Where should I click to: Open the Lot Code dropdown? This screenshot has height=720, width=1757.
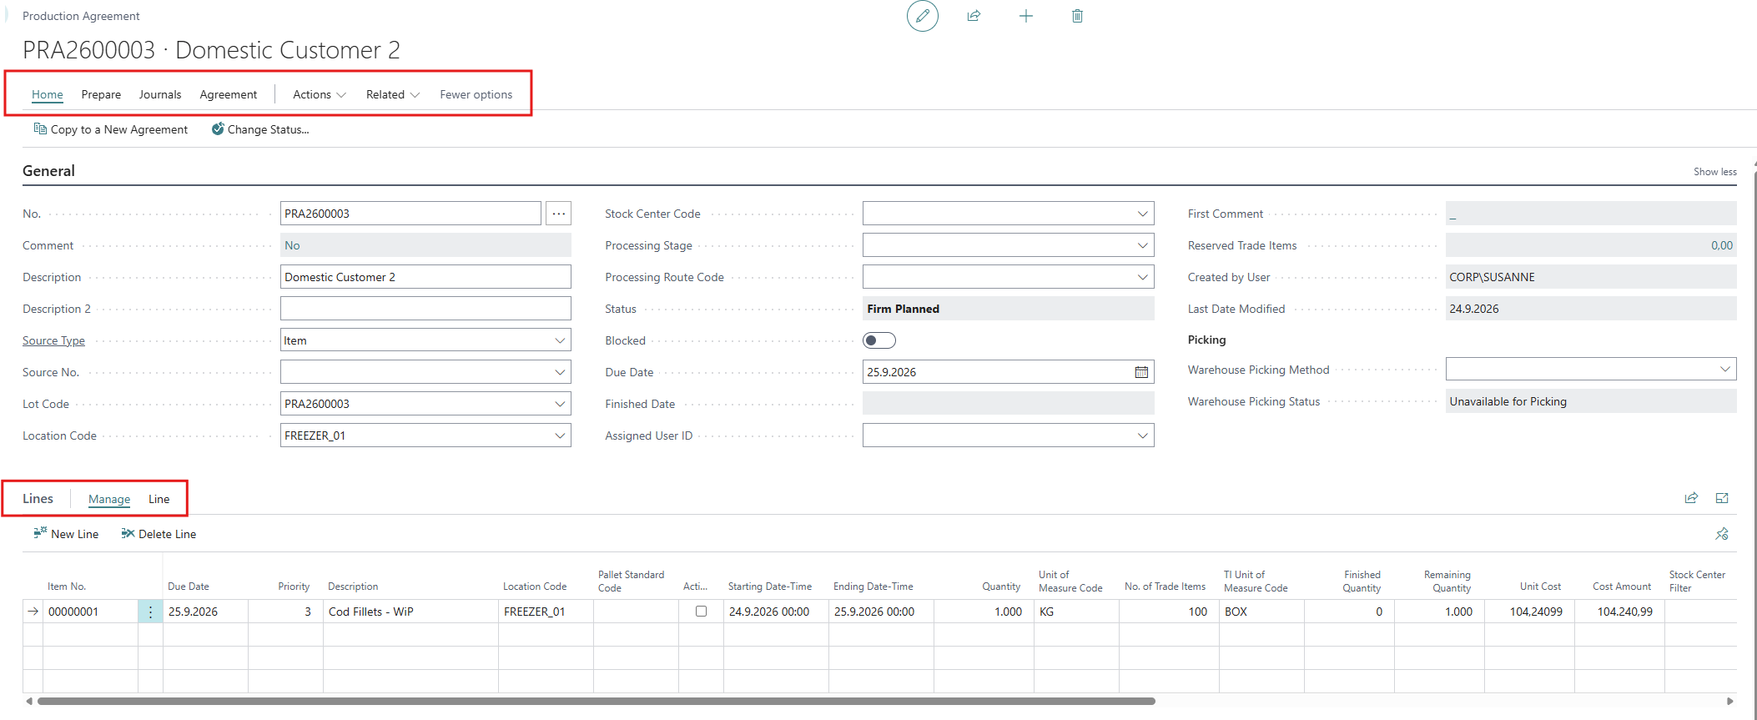click(x=560, y=404)
